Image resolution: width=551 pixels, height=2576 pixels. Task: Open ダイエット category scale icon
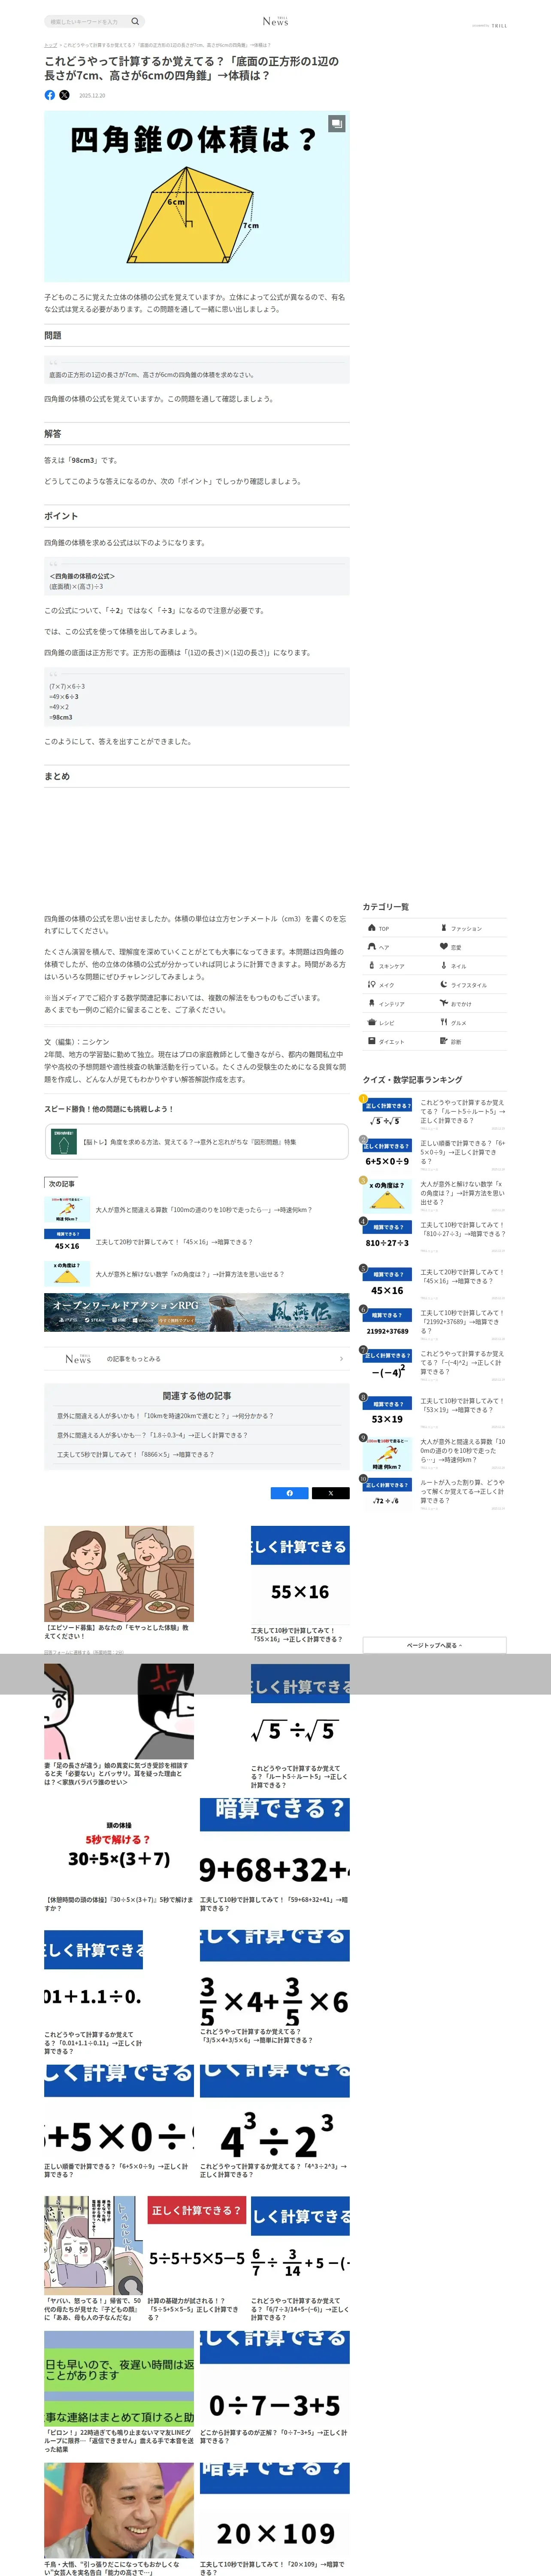(371, 1041)
